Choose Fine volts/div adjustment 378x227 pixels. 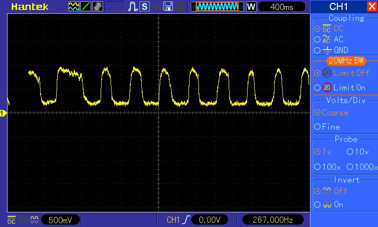(331, 127)
